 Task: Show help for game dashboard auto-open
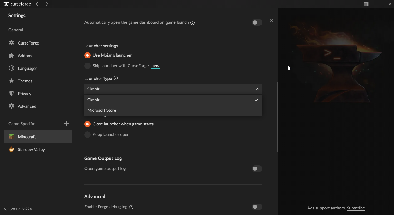193,23
